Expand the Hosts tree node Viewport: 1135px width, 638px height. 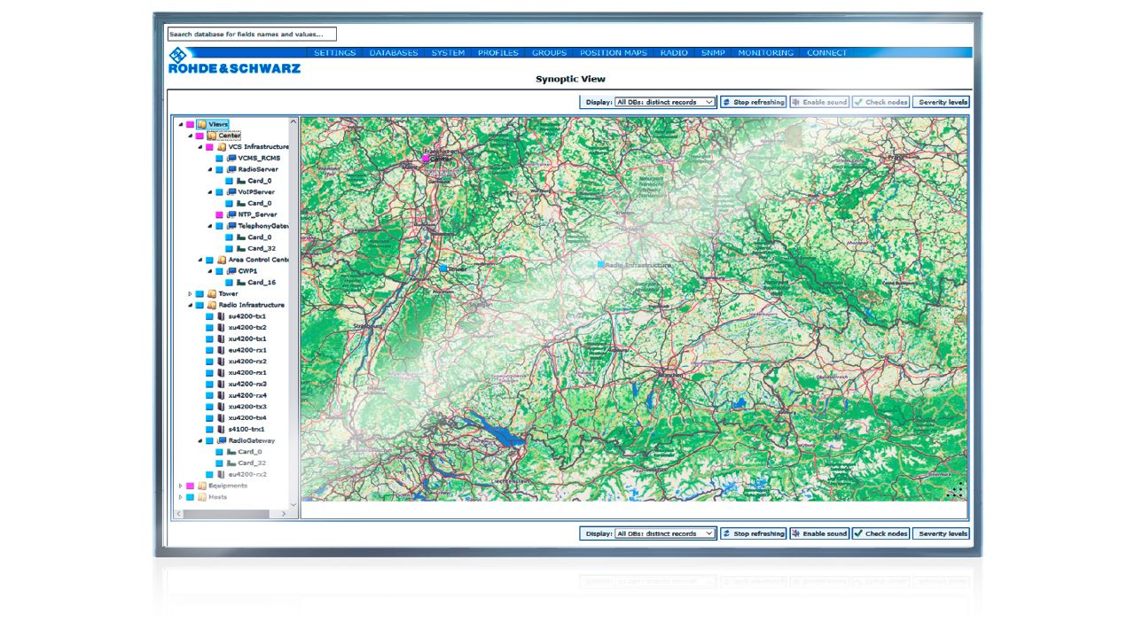(x=180, y=497)
